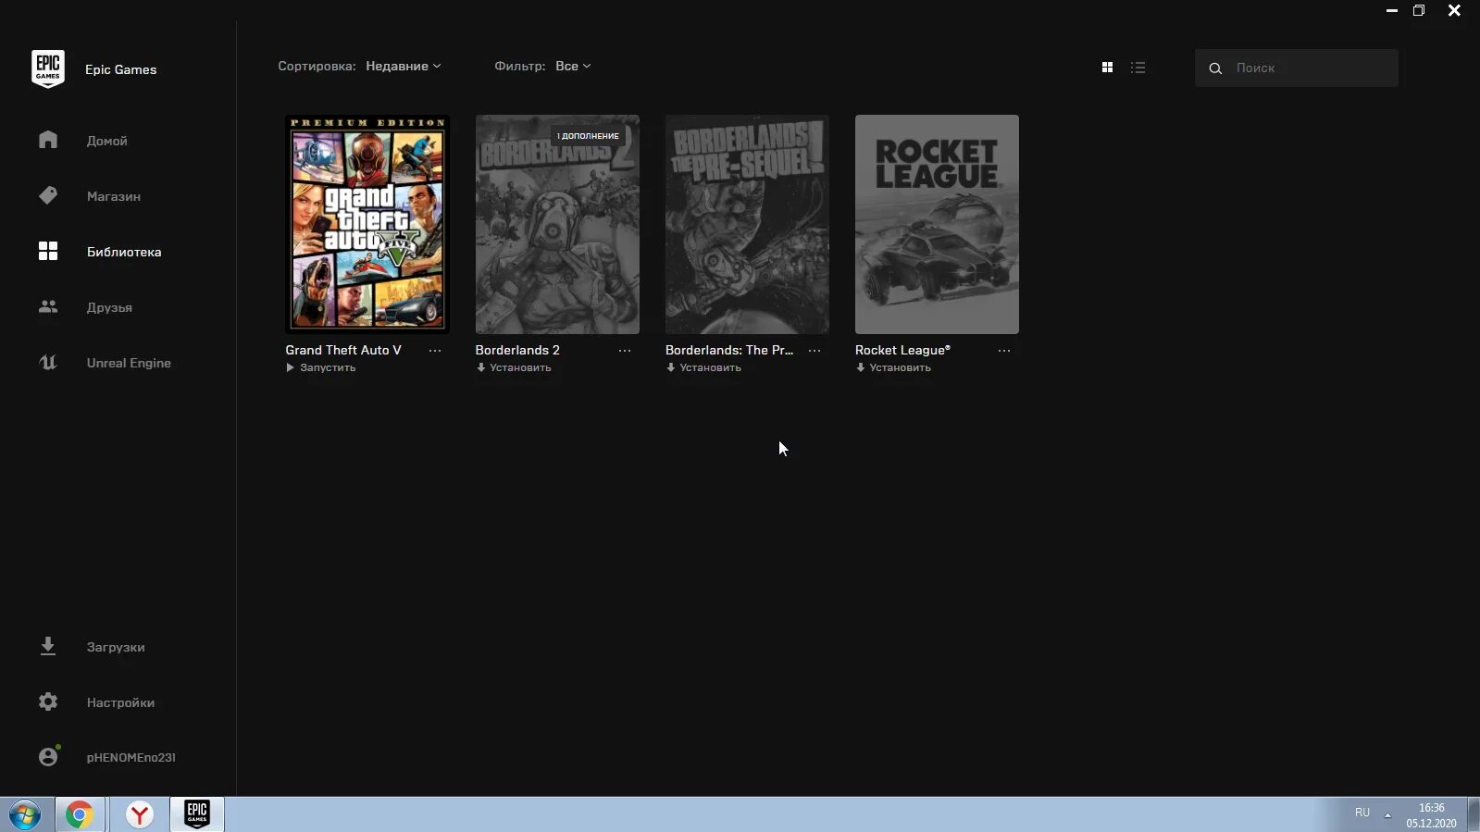1480x832 pixels.
Task: Install Borderlands 2 via Установить
Action: click(x=514, y=367)
